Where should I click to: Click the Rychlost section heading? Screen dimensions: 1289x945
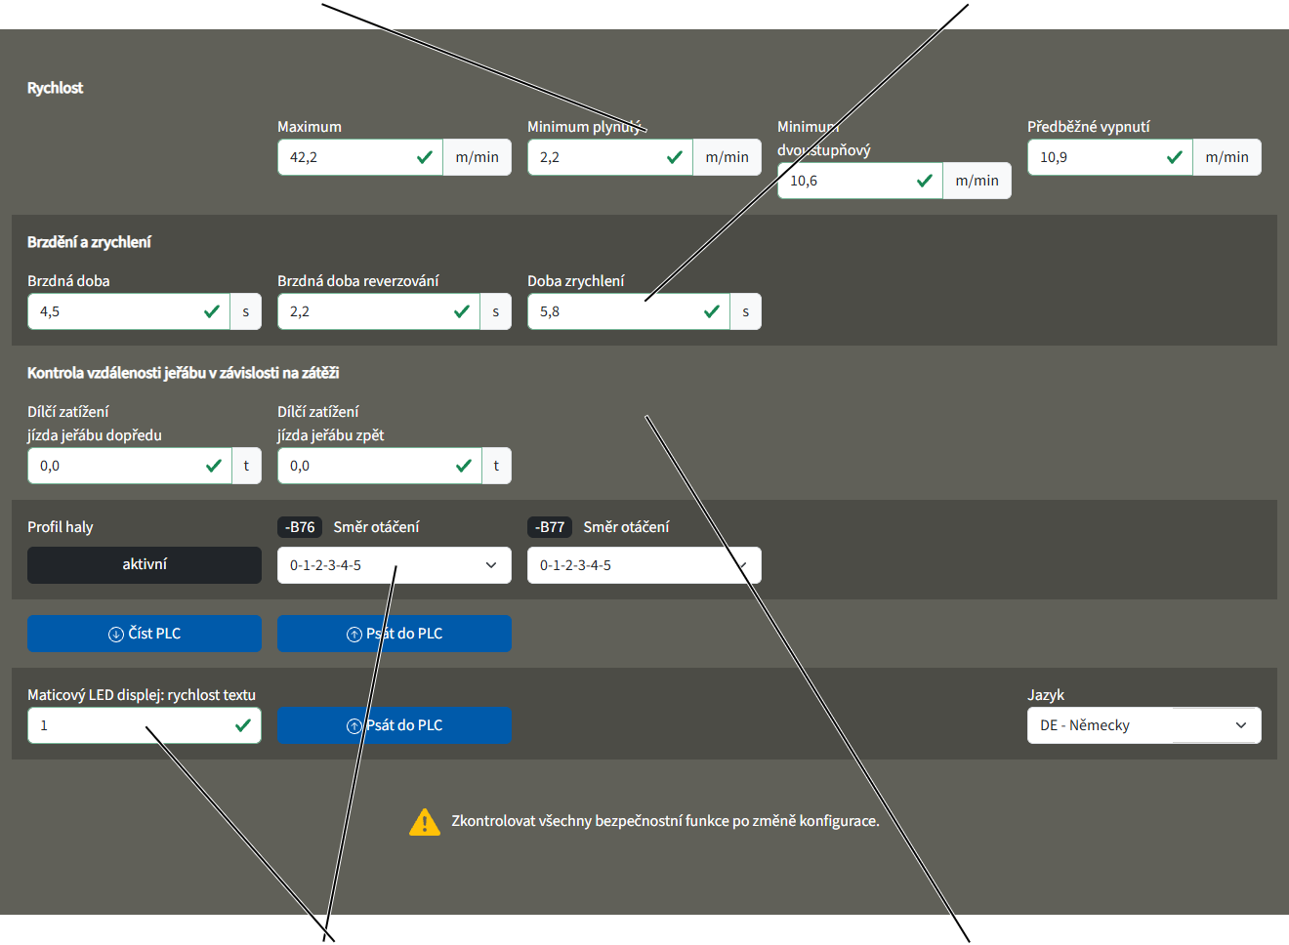click(56, 88)
